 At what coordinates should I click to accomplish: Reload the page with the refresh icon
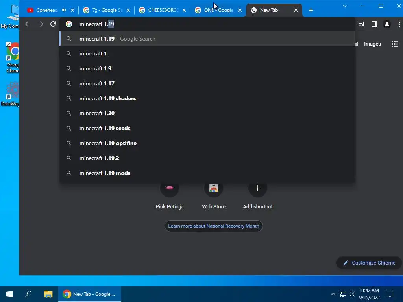[53, 24]
